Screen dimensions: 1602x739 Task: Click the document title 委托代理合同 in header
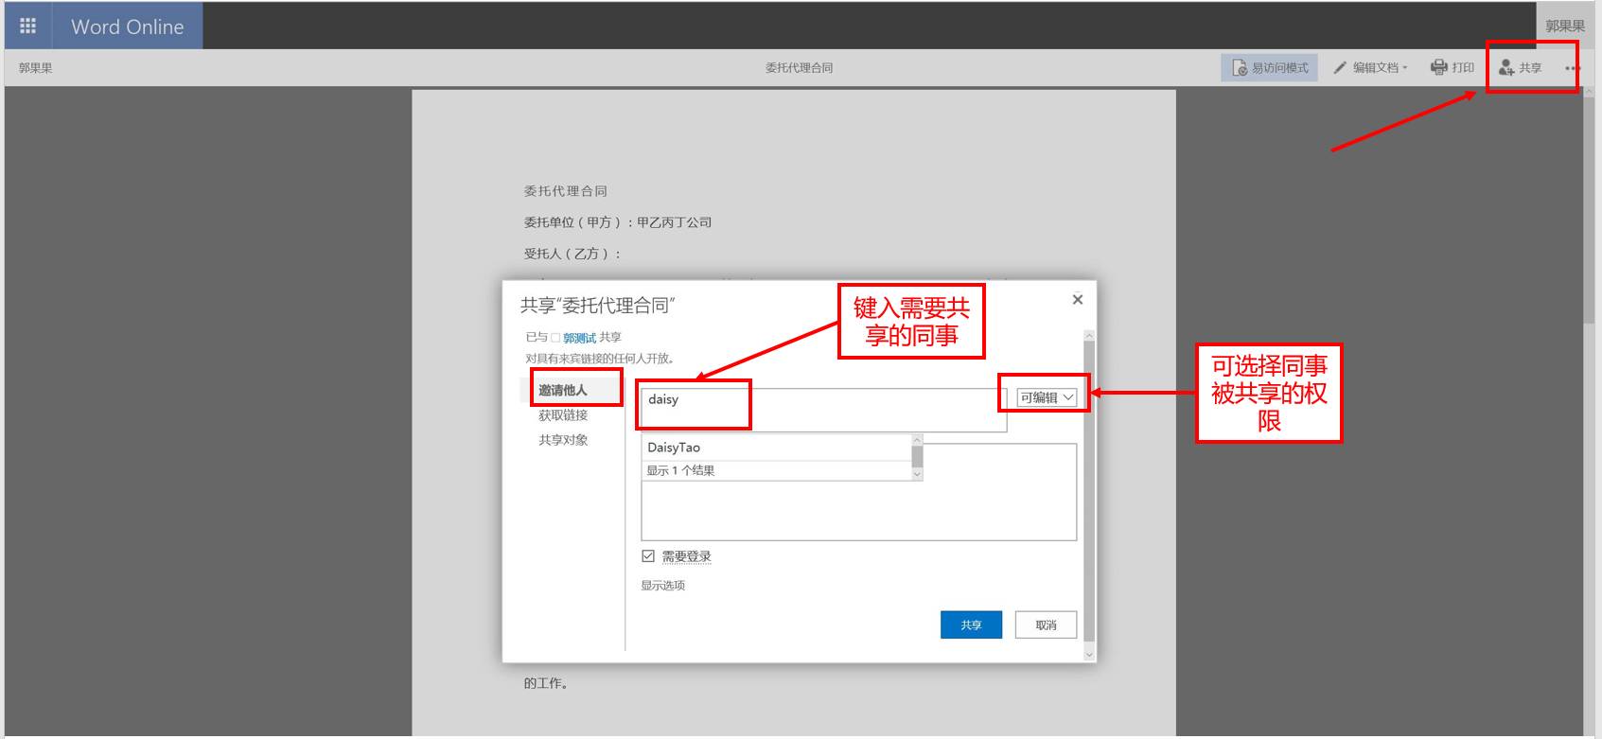pyautogui.click(x=800, y=68)
